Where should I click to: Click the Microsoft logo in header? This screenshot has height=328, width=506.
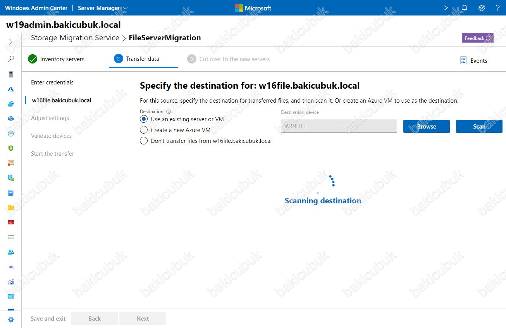253,8
